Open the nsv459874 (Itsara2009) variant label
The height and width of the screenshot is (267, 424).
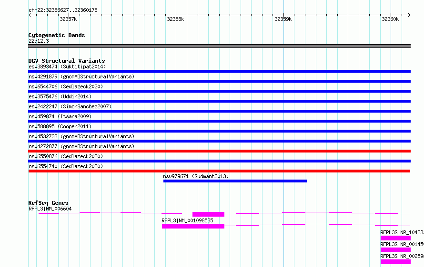[x=60, y=116]
